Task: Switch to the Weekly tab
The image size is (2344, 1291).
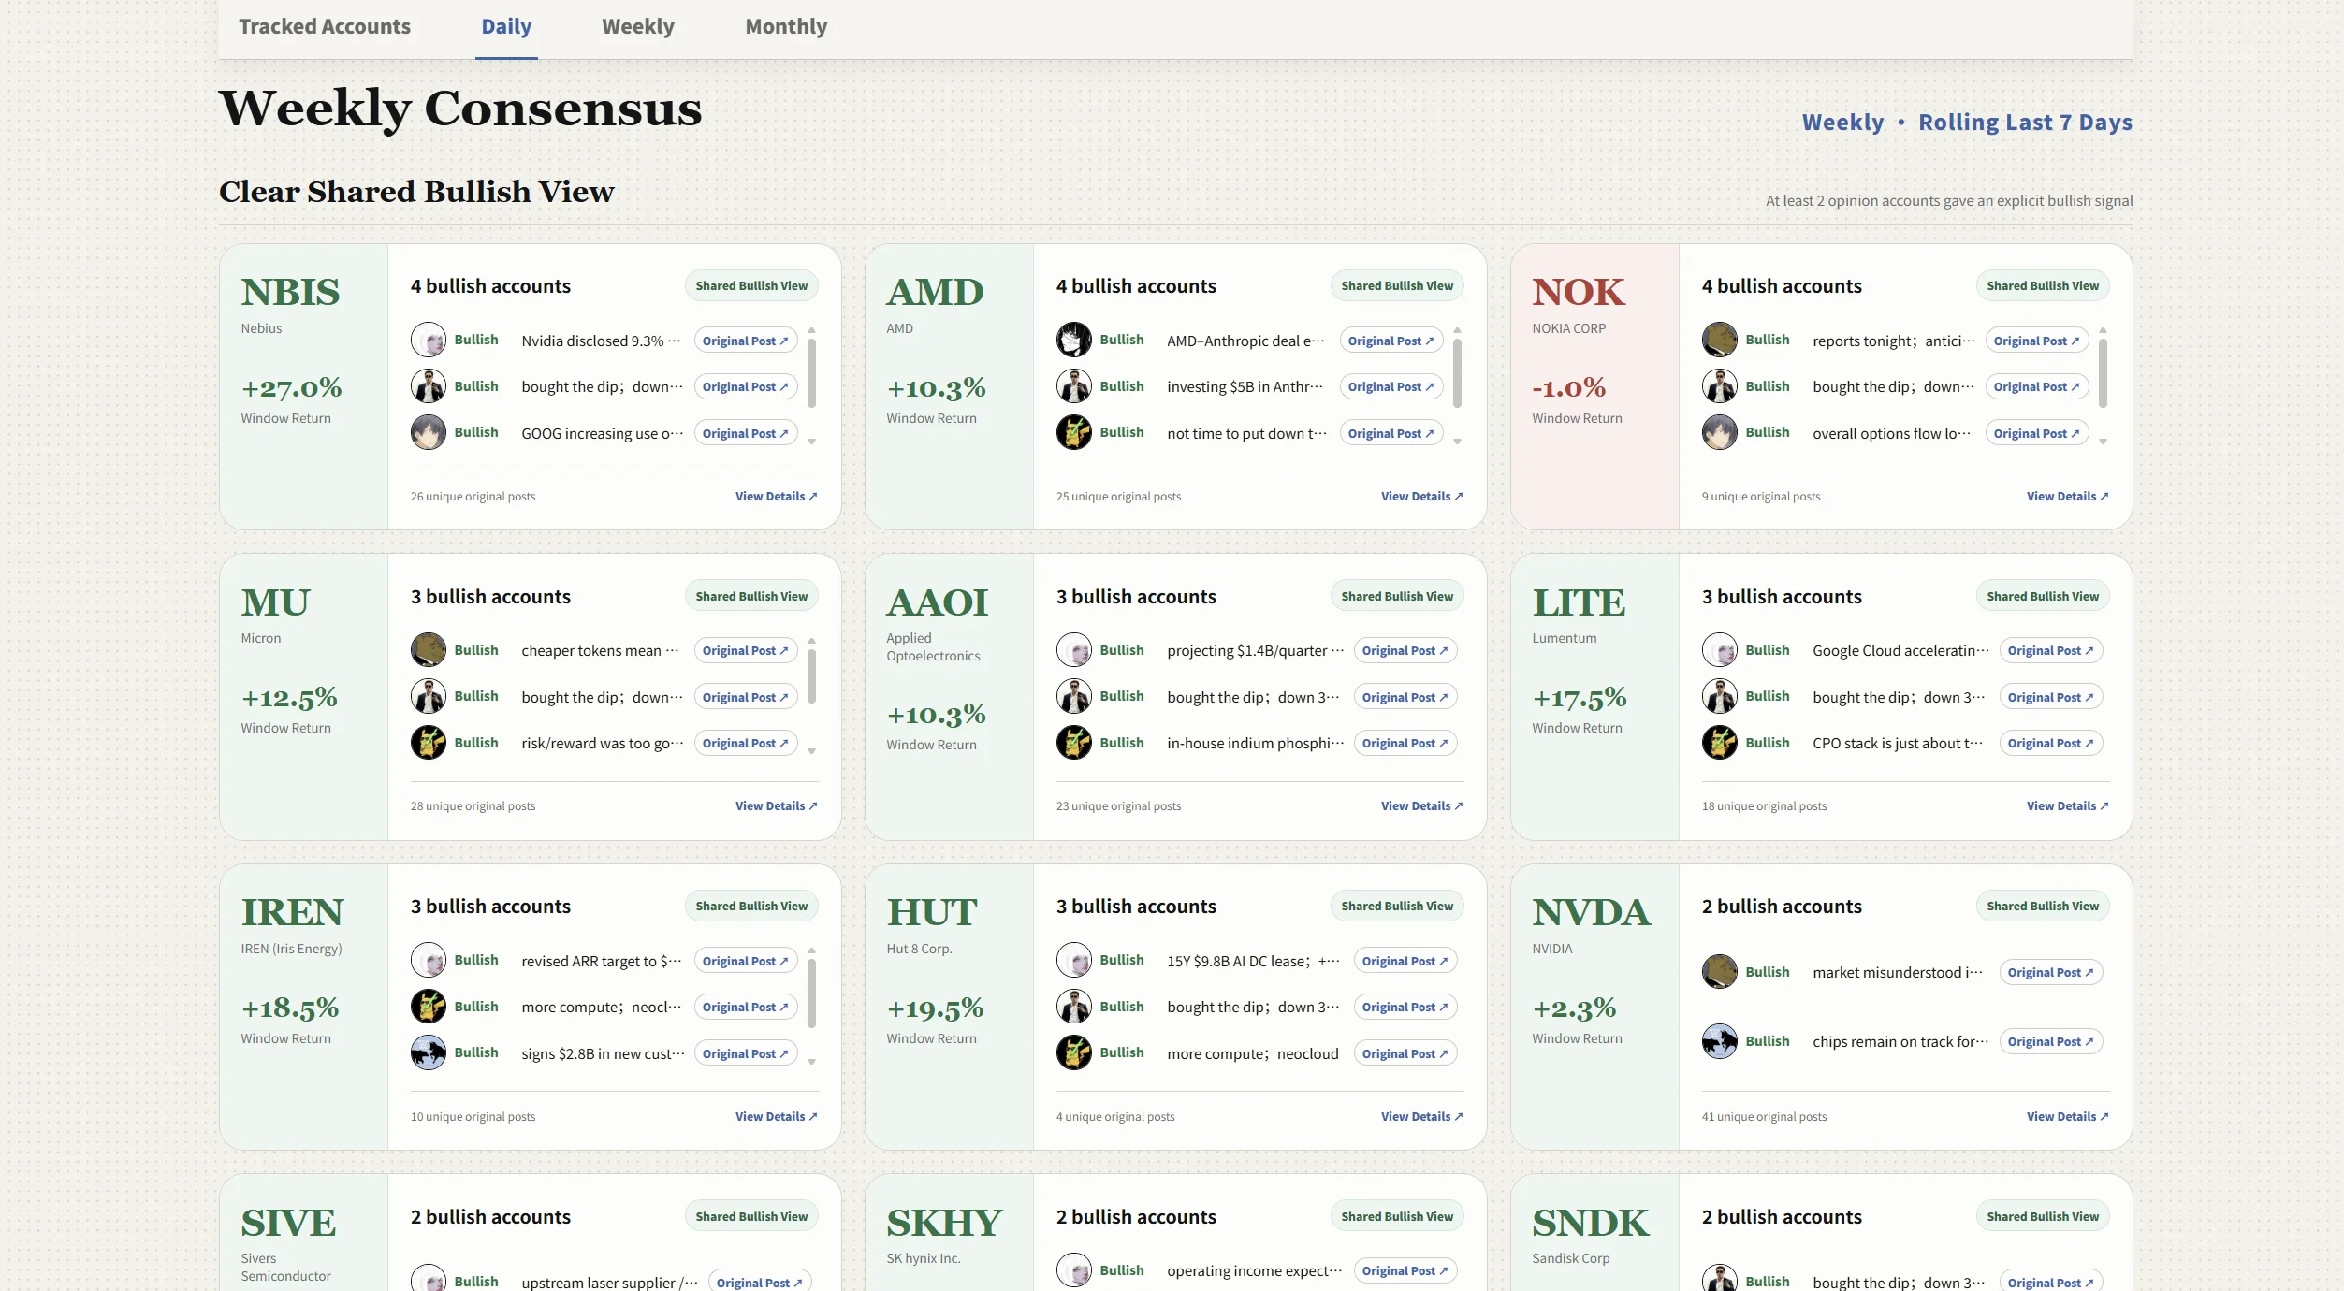Action: (x=638, y=26)
